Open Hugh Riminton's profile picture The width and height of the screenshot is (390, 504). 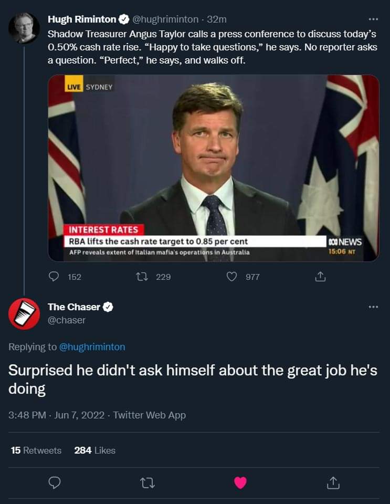(24, 27)
